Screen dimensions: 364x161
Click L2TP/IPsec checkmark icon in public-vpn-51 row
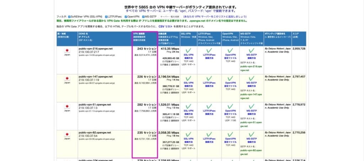(x=209, y=107)
